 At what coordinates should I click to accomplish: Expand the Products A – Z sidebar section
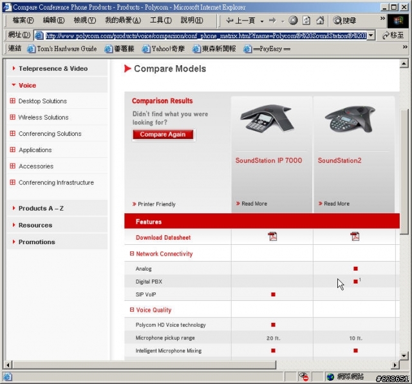point(41,208)
